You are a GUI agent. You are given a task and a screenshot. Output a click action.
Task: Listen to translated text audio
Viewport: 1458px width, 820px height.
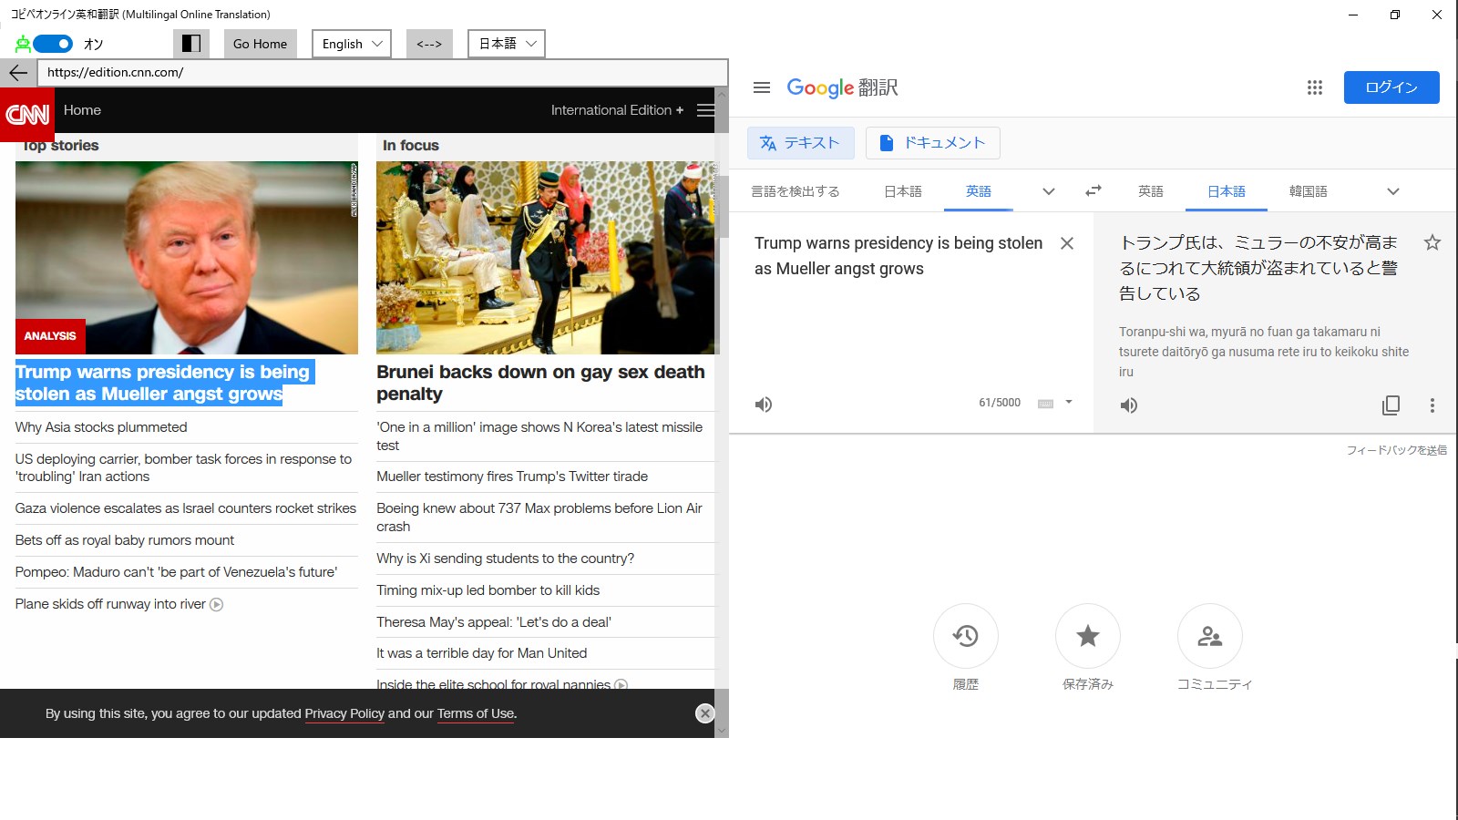coord(1129,405)
